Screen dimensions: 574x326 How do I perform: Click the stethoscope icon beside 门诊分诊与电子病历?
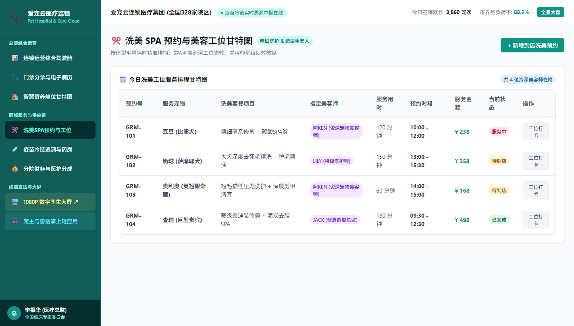(x=15, y=77)
